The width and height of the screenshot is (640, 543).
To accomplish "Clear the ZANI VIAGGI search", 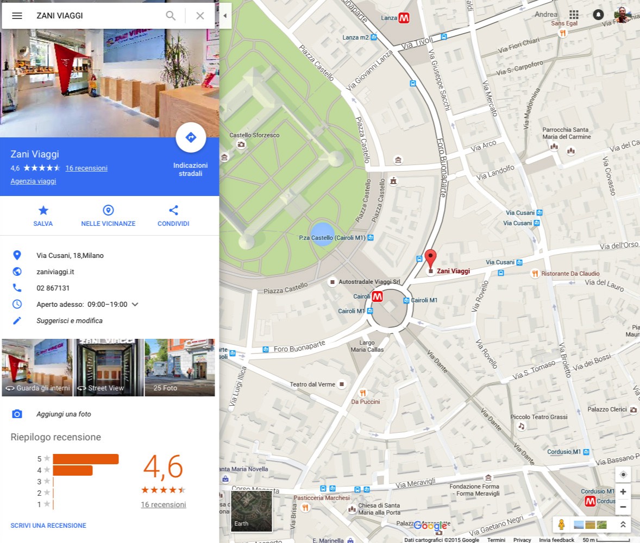I will [200, 16].
